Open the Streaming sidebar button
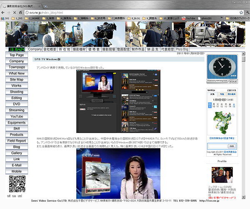The image size is (250, 209). (x=17, y=110)
